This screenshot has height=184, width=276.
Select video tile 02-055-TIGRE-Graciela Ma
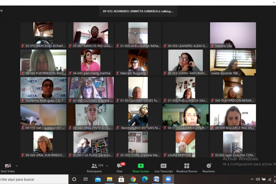pos(138,144)
